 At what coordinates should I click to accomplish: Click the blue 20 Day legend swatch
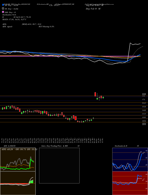3,5
